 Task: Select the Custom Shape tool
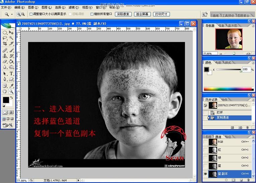(x=11, y=79)
